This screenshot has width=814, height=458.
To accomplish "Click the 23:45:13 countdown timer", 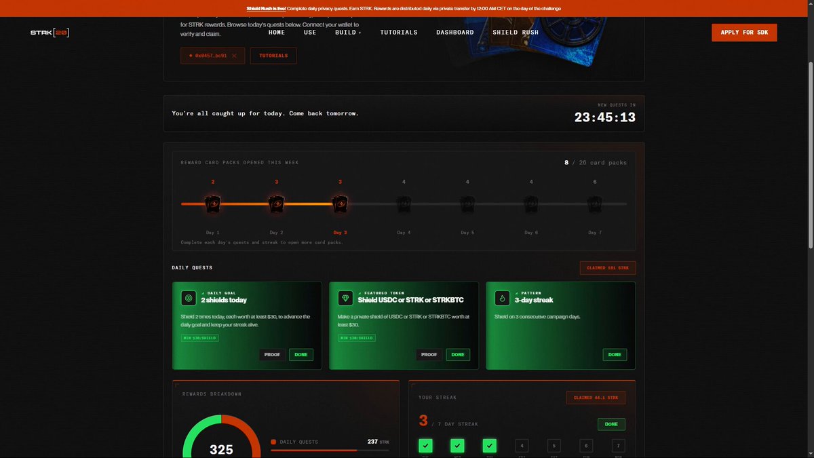I will [604, 117].
